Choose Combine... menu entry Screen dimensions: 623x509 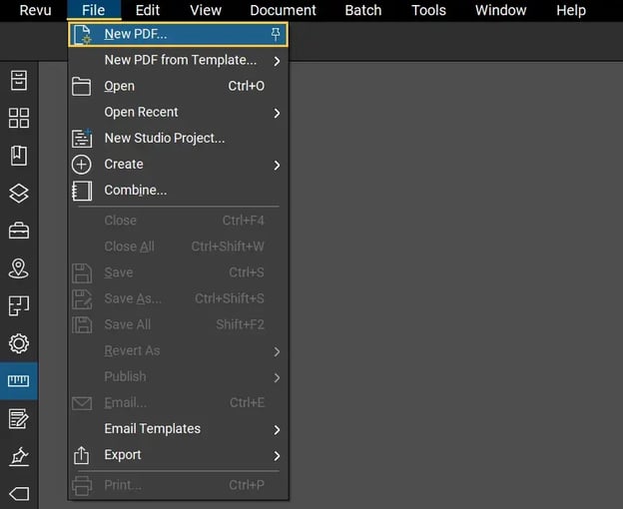[x=178, y=191]
